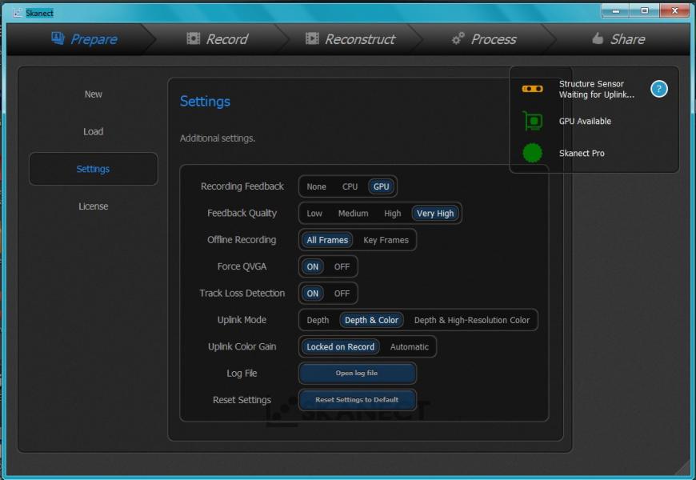Click the Structure Sensor status icon
This screenshot has height=480, width=696.
tap(532, 88)
